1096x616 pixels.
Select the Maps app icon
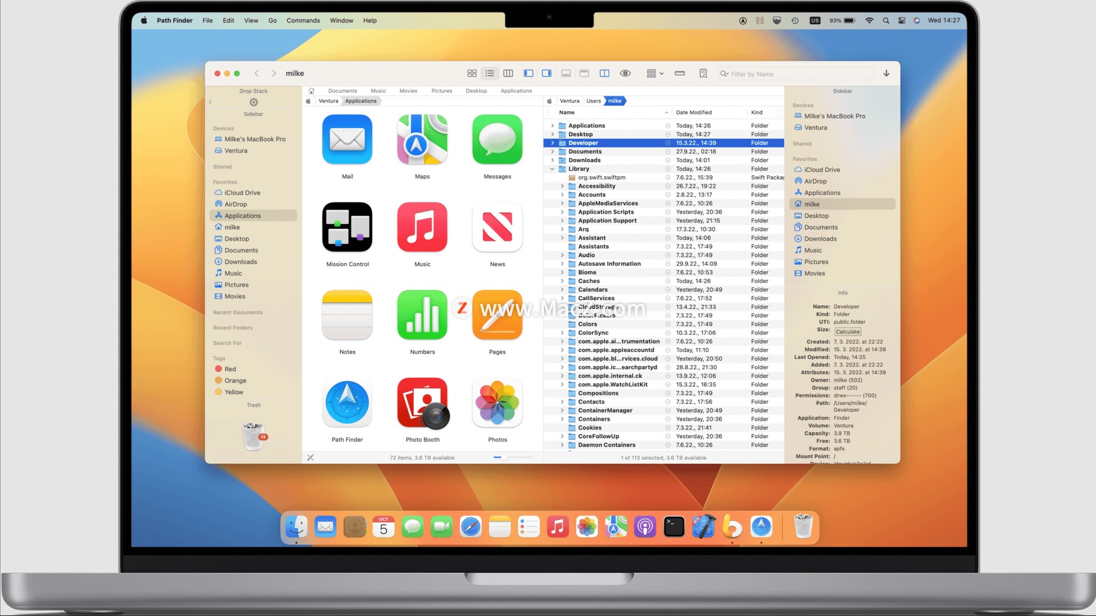422,140
